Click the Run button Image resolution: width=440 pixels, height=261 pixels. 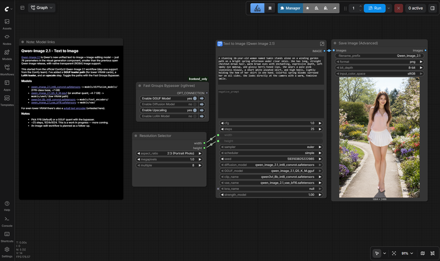coord(375,8)
